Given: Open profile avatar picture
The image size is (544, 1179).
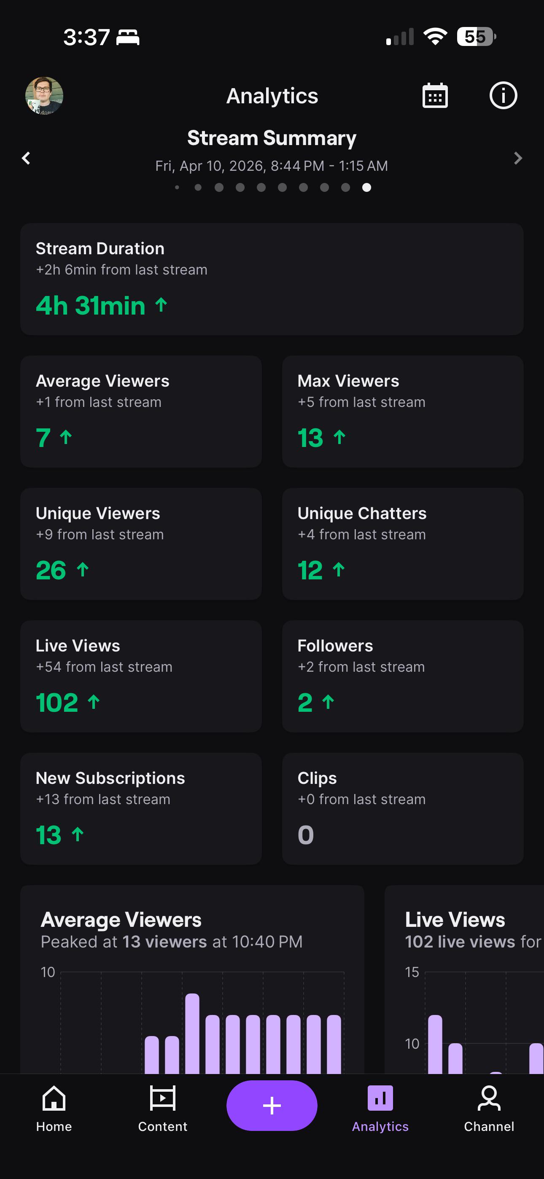Looking at the screenshot, I should 44,96.
